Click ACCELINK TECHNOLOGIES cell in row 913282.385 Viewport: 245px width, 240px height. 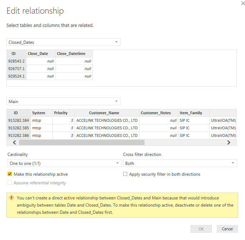point(107,128)
